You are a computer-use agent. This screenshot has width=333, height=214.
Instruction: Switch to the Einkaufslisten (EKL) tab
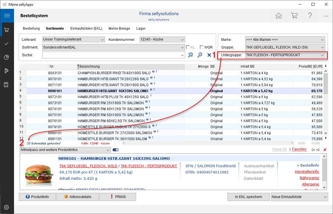coord(86,29)
